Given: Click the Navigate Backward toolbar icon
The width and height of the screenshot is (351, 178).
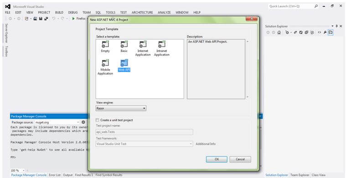Looking at the screenshot, I should (x=10, y=19).
